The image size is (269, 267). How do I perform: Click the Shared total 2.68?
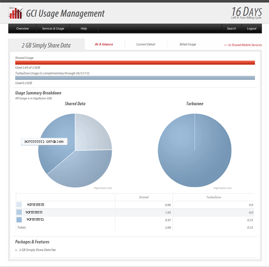click(168, 227)
